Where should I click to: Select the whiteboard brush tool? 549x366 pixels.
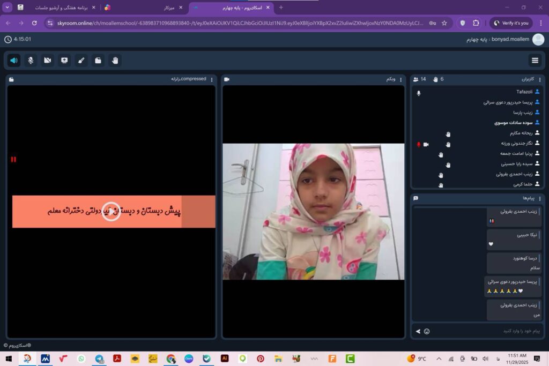click(81, 60)
